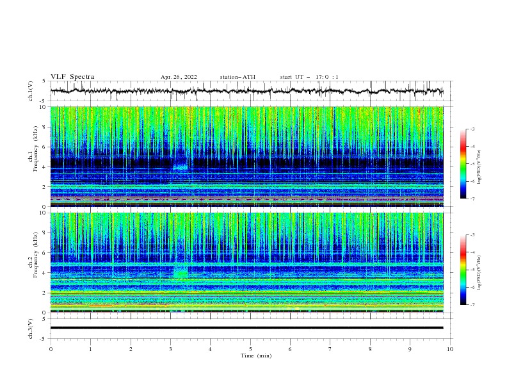Viewport: 507px width, 392px height.
Task: Click the ch.1 Frequency (kHz) axis label
Action: point(33,148)
